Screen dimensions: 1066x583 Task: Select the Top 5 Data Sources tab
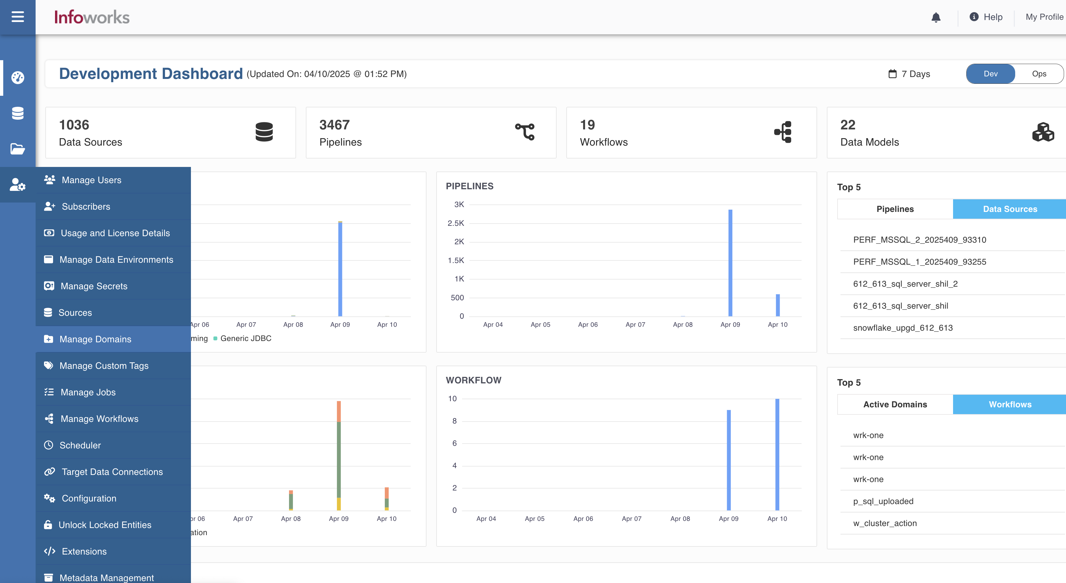1010,209
